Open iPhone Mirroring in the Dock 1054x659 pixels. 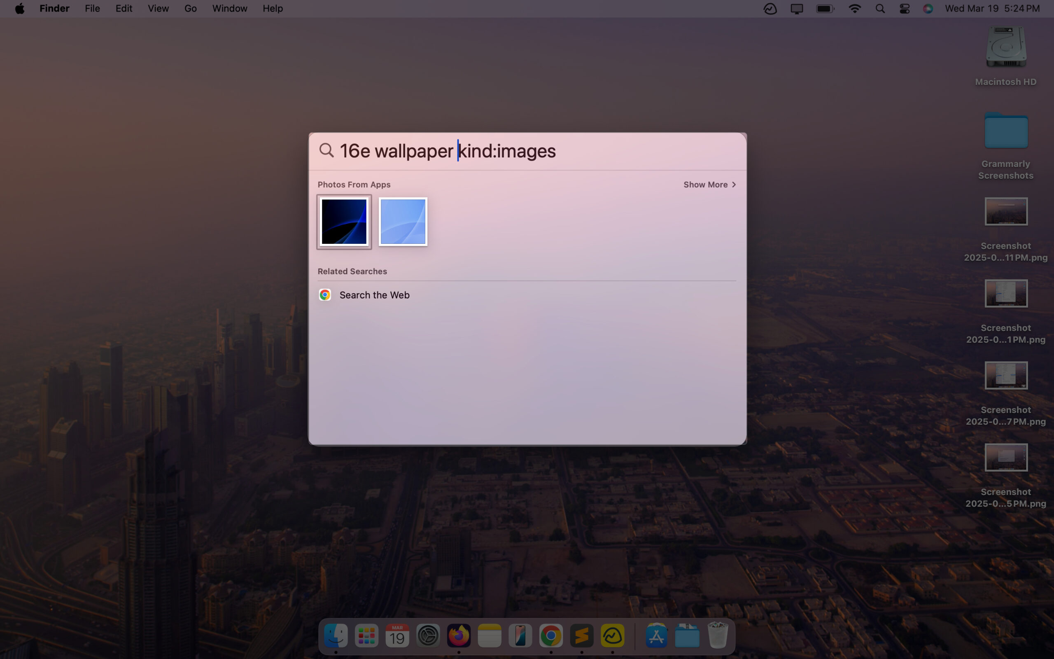[520, 636]
